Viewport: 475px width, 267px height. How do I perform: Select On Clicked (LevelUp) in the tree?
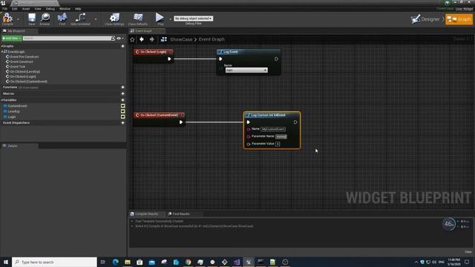[x=24, y=71]
